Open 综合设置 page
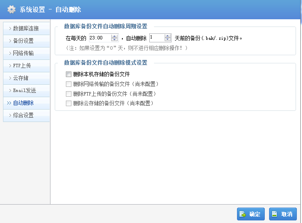 (27, 115)
